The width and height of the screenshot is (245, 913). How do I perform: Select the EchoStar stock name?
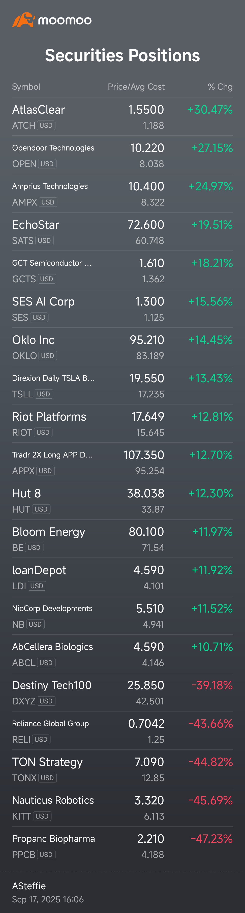click(35, 225)
